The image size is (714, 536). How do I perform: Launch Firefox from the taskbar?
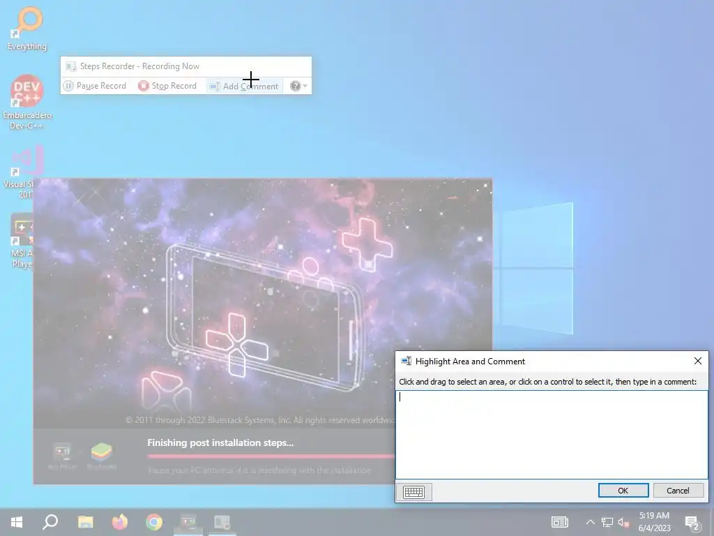pos(120,522)
